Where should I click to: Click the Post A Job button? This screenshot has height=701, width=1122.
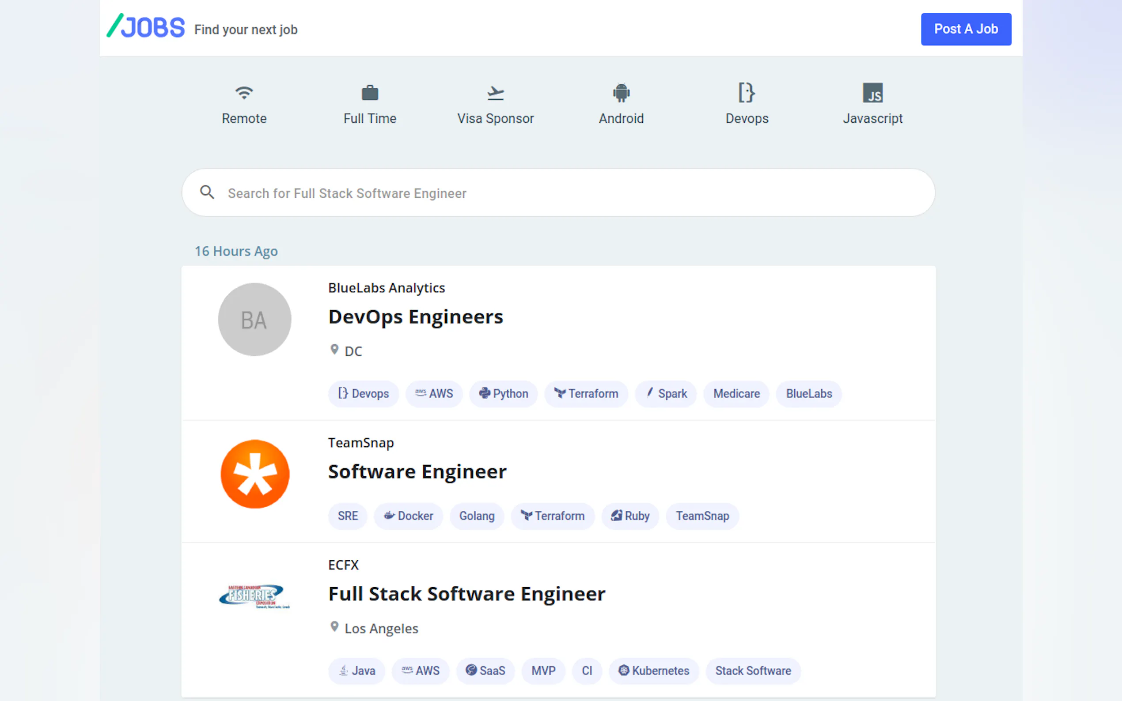click(x=966, y=29)
